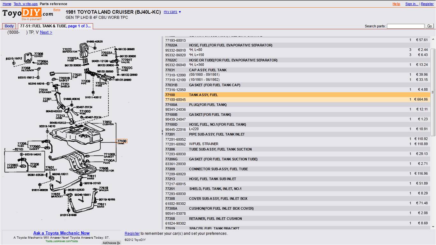This screenshot has width=436, height=245.
Task: Select the highlighted 77100 TANK ASSY, FUEL row
Action: click(x=297, y=95)
